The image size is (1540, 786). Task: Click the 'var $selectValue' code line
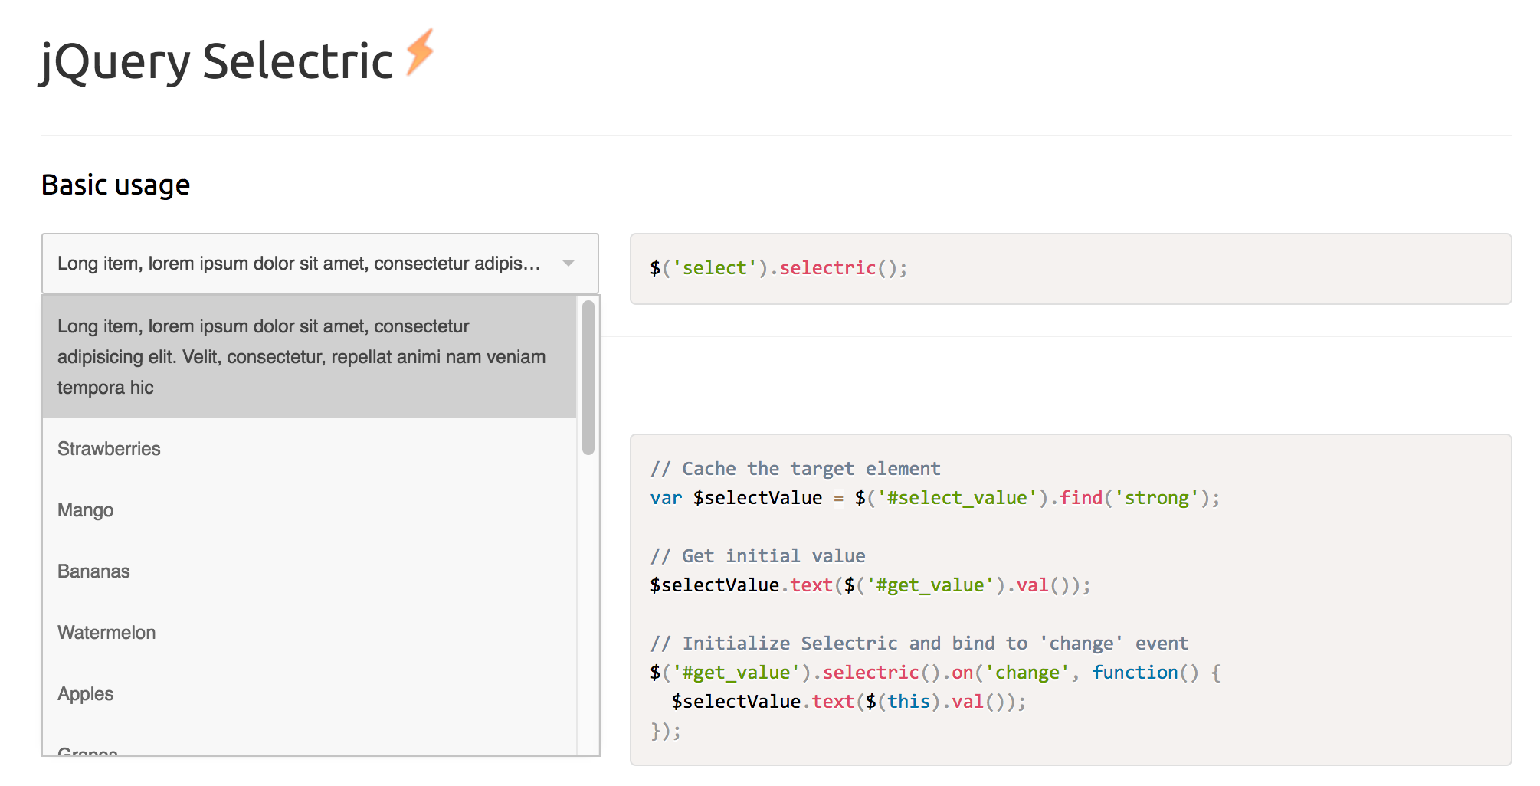935,498
